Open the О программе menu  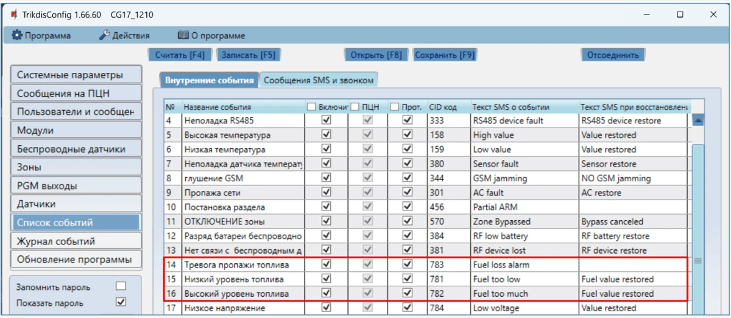tap(211, 36)
